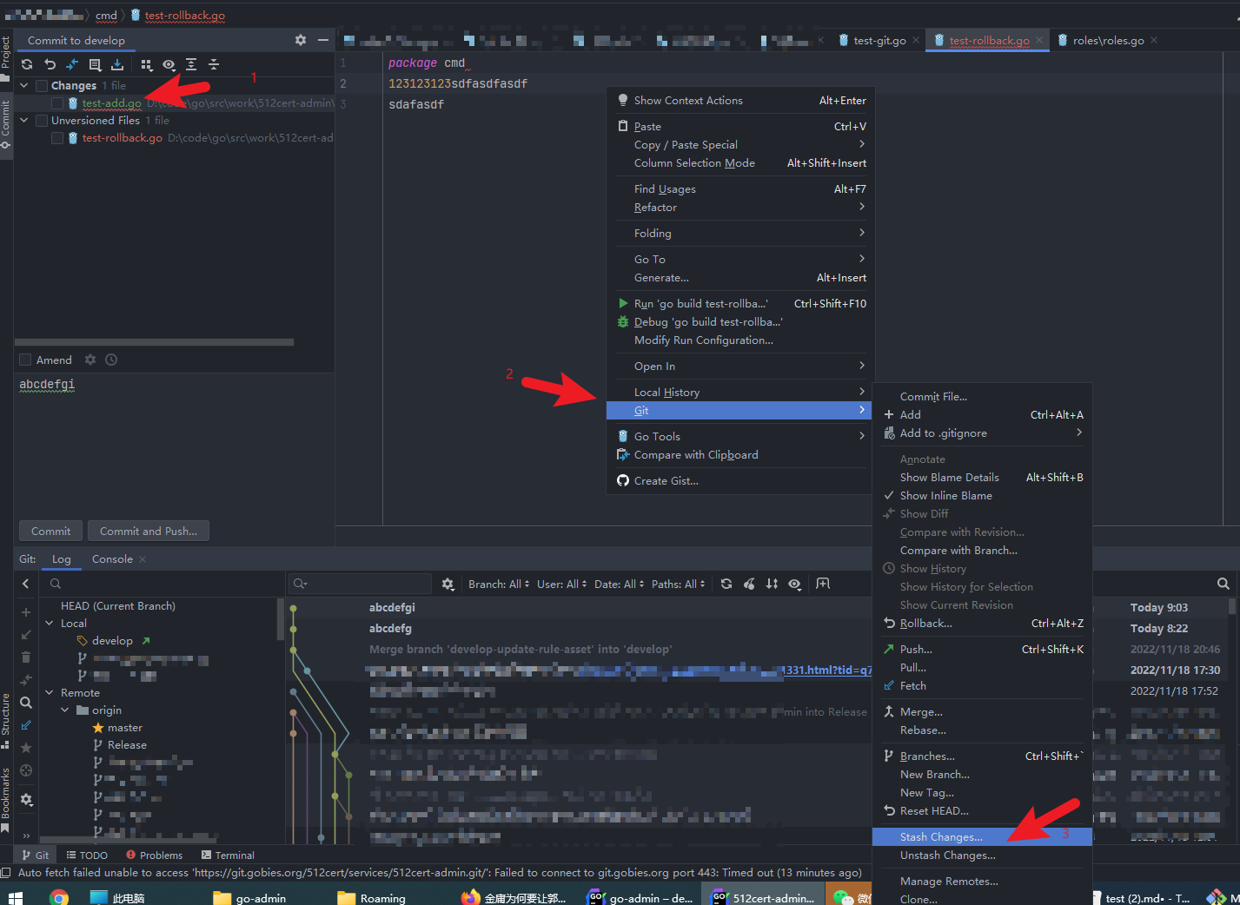Tick the test-rollback.go file checkbox

[57, 138]
